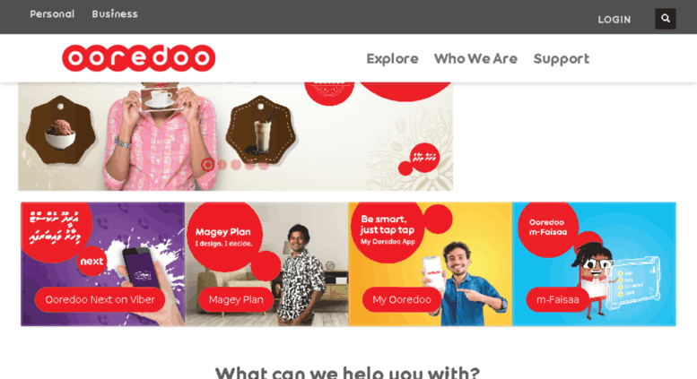
Task: Switch to the Business tab
Action: (115, 13)
